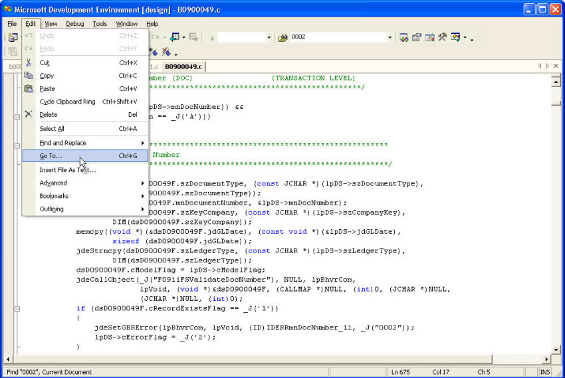Screen dimensions: 565x378
Task: Click the find box containing 0002
Action: click(338, 37)
